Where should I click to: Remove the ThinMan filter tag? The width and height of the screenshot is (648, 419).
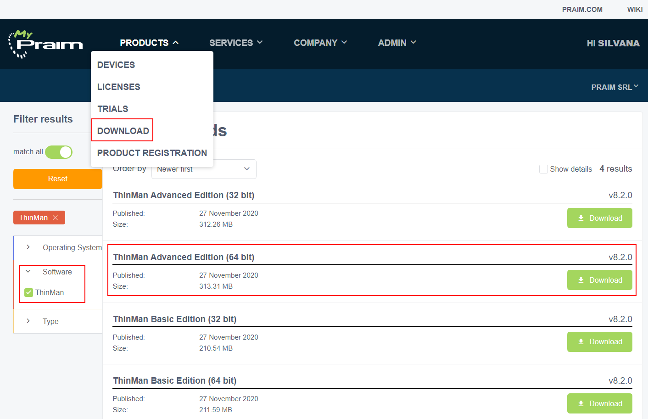(x=56, y=218)
